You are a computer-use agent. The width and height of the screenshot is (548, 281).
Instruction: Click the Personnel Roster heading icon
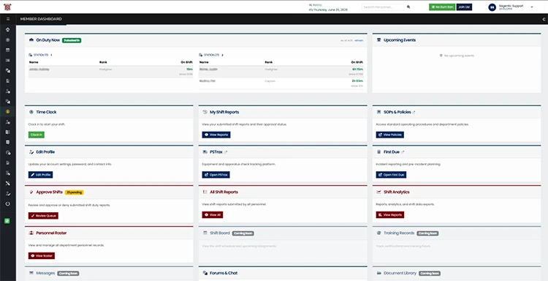point(31,233)
